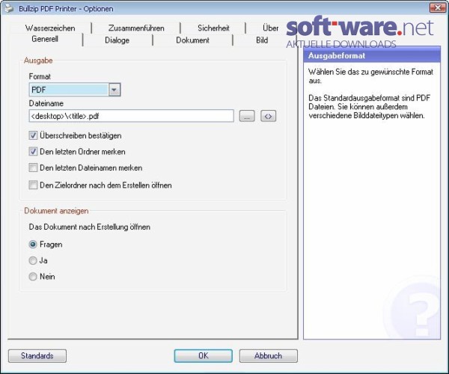Open the Sicherheit tab
The width and height of the screenshot is (449, 374).
[x=213, y=28]
